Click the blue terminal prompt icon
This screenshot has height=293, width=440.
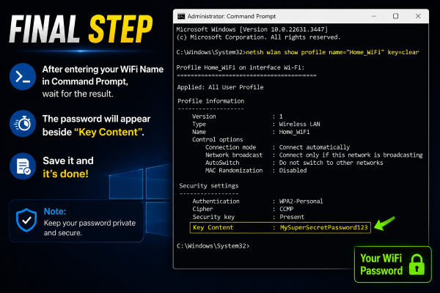[x=23, y=76]
